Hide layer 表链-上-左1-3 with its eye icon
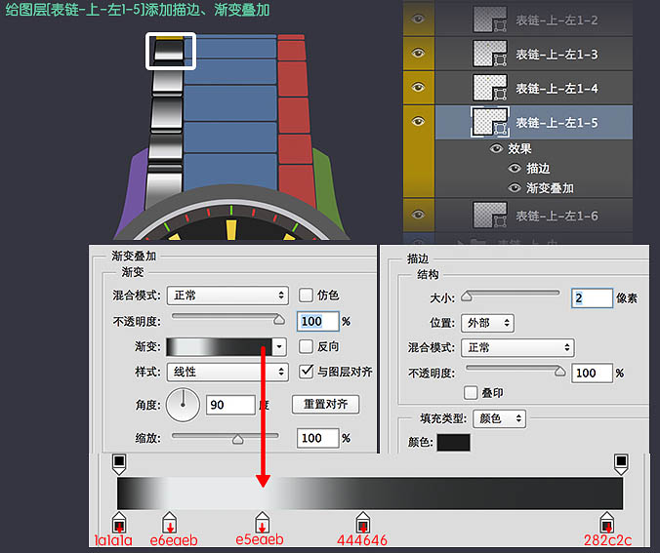 coord(418,53)
